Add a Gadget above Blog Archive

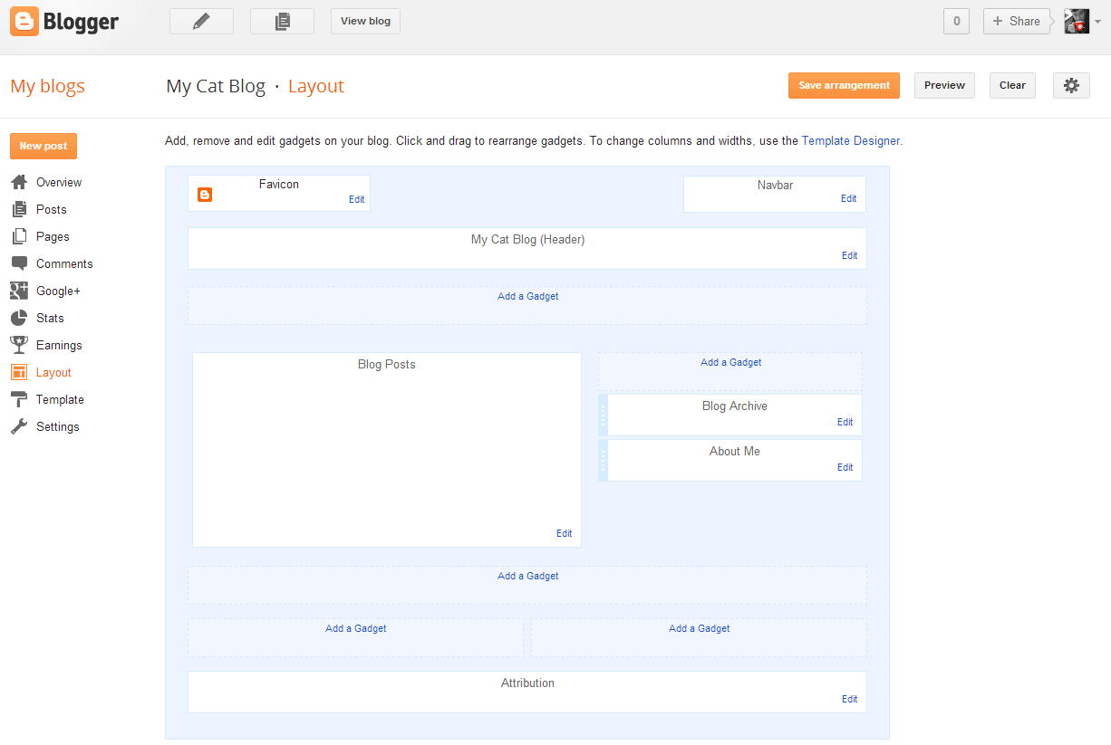(730, 362)
